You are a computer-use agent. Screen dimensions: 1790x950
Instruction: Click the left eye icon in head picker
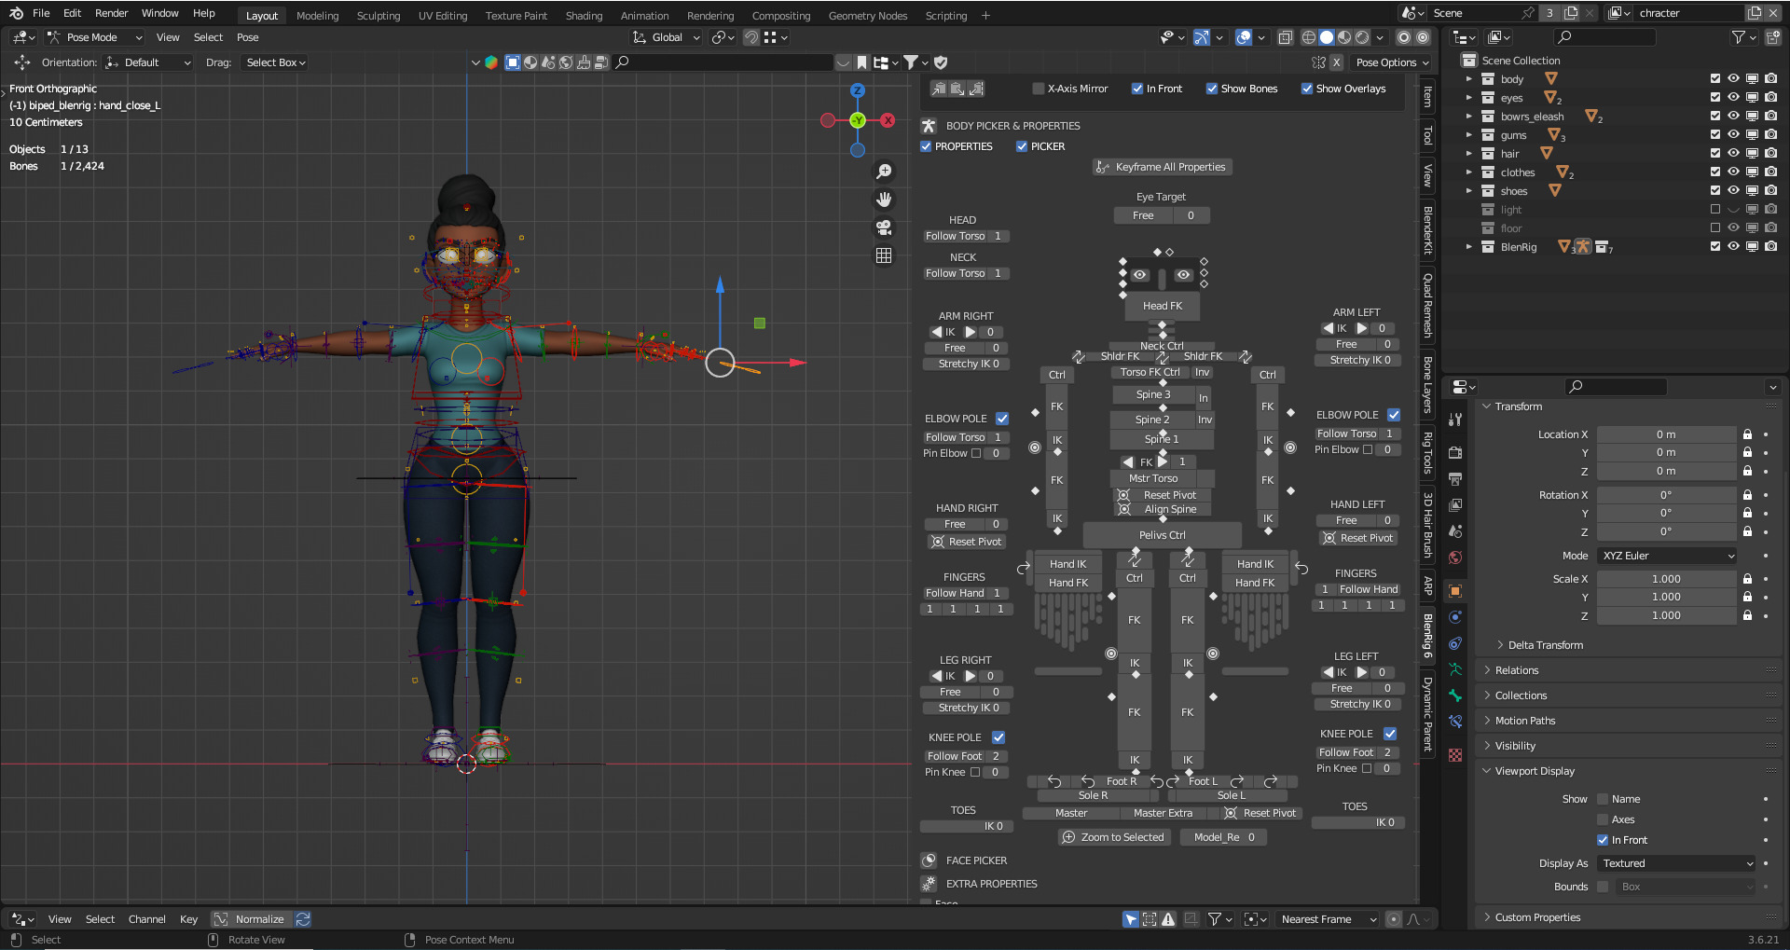pyautogui.click(x=1140, y=275)
